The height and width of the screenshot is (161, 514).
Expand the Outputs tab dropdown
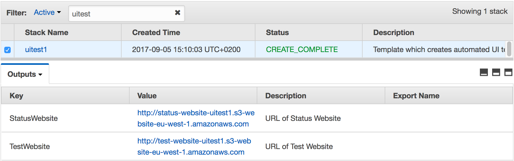[25, 74]
